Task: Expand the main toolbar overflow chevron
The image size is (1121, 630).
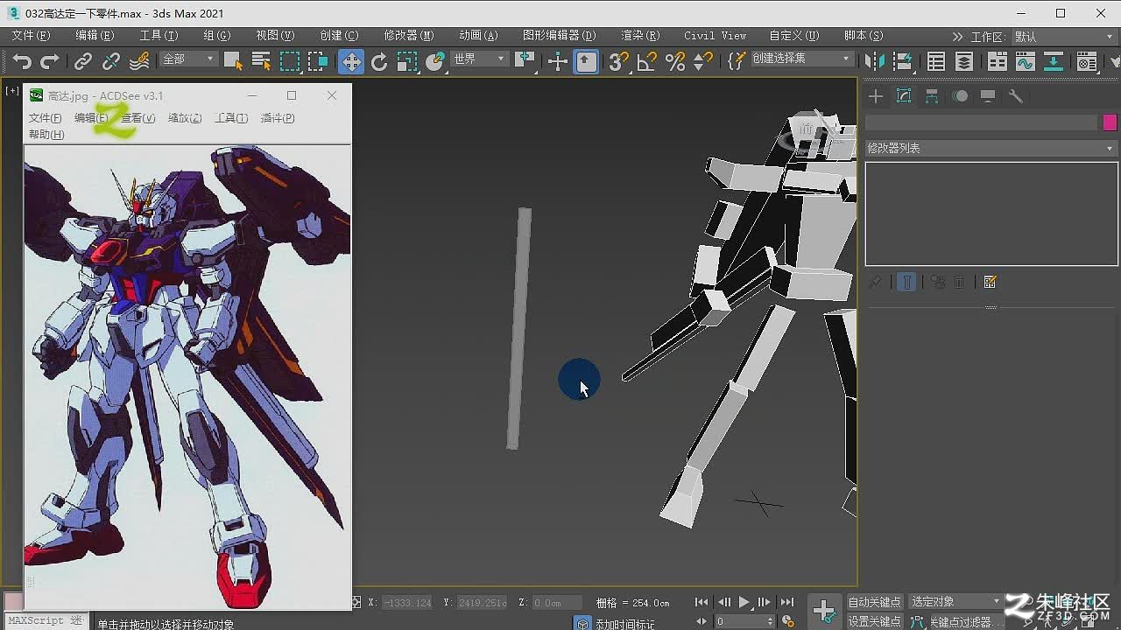Action: (957, 37)
